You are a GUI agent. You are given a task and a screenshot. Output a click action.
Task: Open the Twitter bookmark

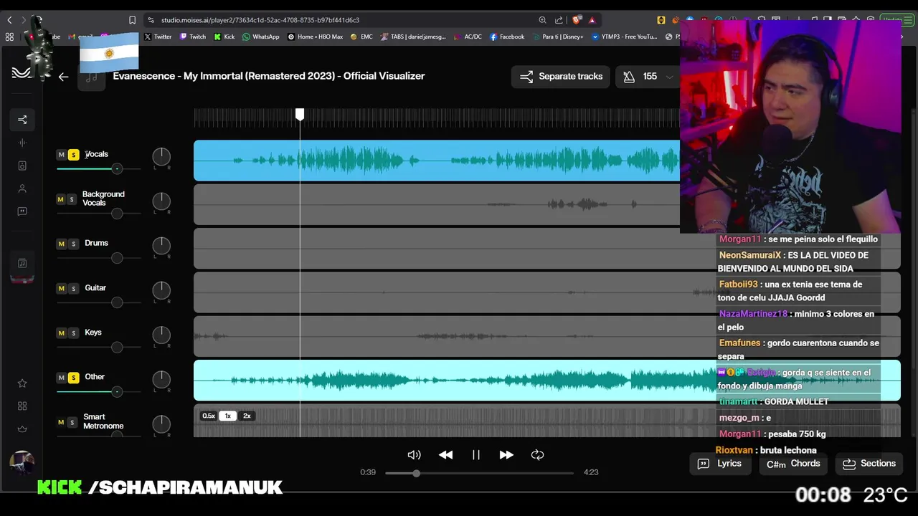pyautogui.click(x=157, y=37)
